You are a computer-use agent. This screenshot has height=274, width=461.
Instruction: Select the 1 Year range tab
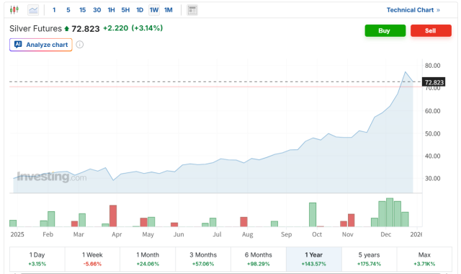click(314, 259)
